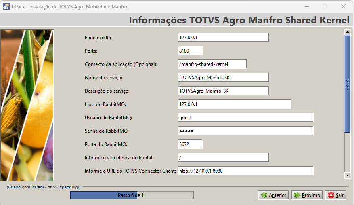Click the Senha do RabbitMQ password field
354x205 pixels.
click(x=245, y=131)
